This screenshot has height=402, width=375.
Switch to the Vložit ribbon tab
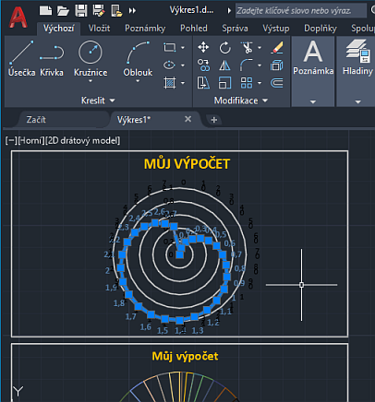[99, 29]
